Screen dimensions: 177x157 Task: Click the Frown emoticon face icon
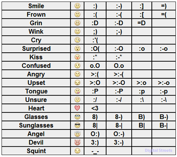[77, 15]
